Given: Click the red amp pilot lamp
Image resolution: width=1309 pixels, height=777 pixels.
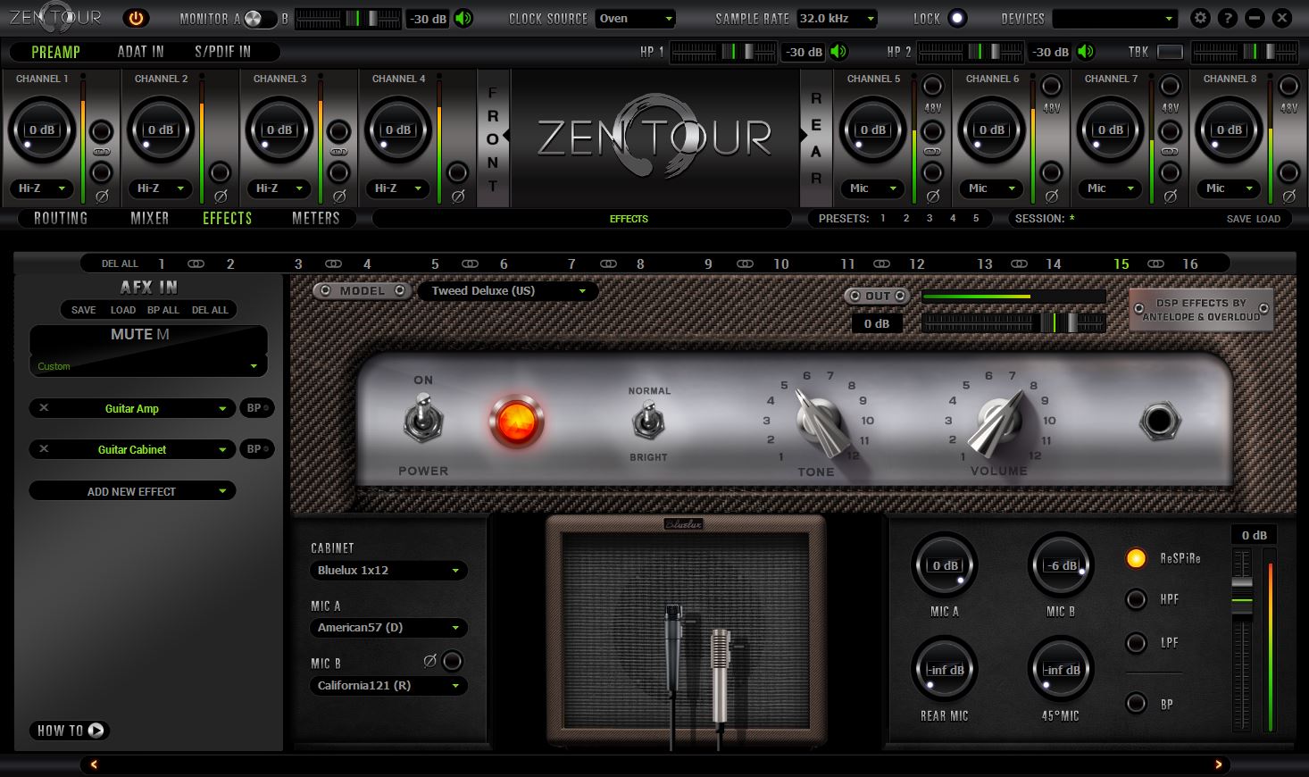Looking at the screenshot, I should coord(516,421).
